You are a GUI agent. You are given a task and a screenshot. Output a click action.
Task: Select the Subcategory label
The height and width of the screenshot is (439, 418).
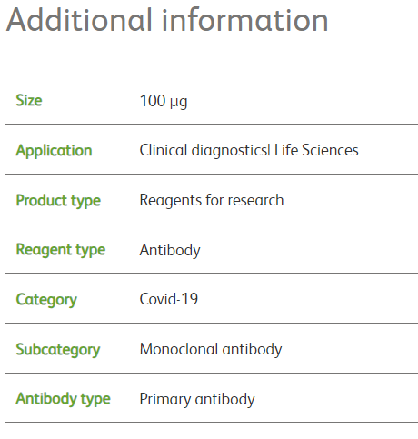pyautogui.click(x=58, y=350)
